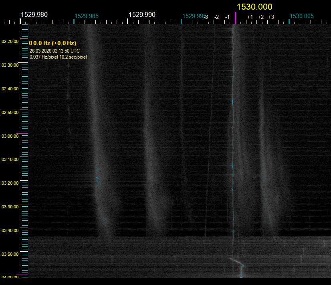The height and width of the screenshot is (285, 331).
Task: Click the yellow 1530.000 frequency readout
Action: click(254, 7)
